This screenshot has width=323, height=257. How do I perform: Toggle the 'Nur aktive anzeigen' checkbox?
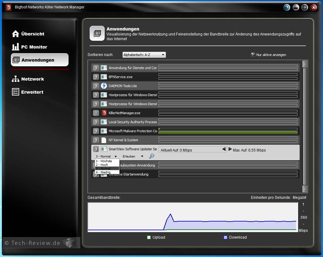pyautogui.click(x=253, y=55)
